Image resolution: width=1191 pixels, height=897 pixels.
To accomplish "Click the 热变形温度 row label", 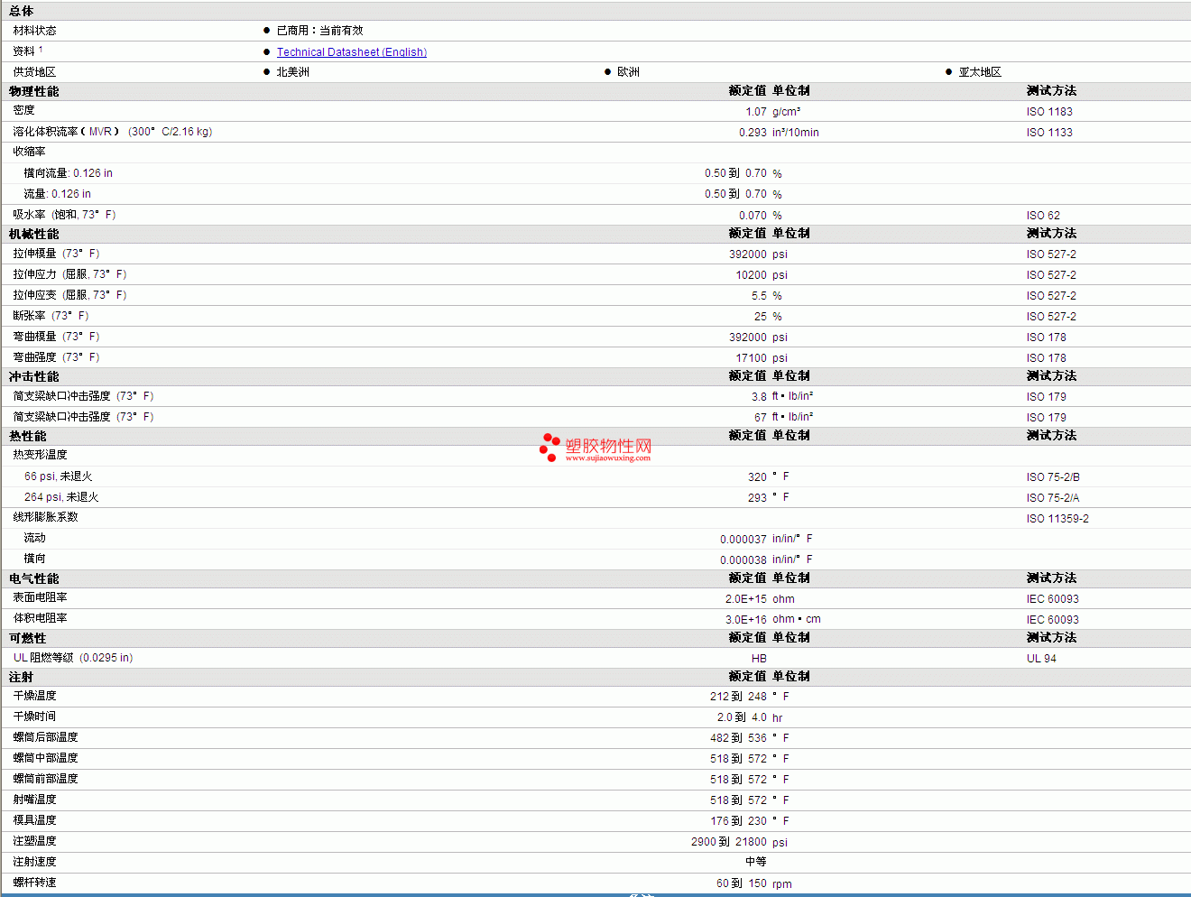I will (40, 455).
